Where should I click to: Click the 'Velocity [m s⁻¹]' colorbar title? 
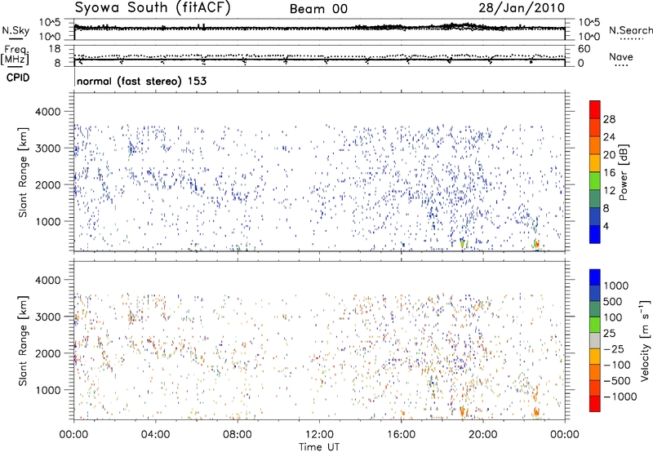click(x=645, y=340)
